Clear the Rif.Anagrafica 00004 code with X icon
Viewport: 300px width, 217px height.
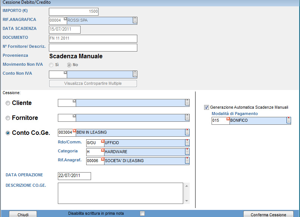(x=65, y=18)
